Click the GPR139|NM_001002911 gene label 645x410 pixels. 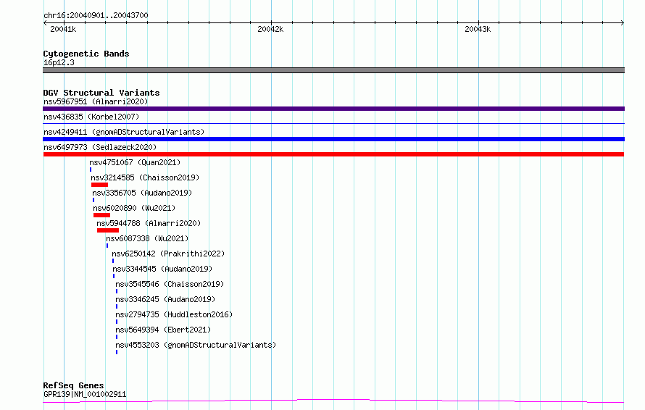point(85,394)
